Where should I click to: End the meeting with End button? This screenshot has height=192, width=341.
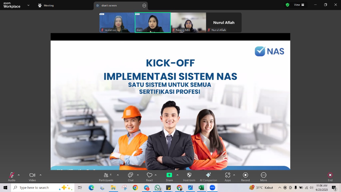(x=330, y=177)
